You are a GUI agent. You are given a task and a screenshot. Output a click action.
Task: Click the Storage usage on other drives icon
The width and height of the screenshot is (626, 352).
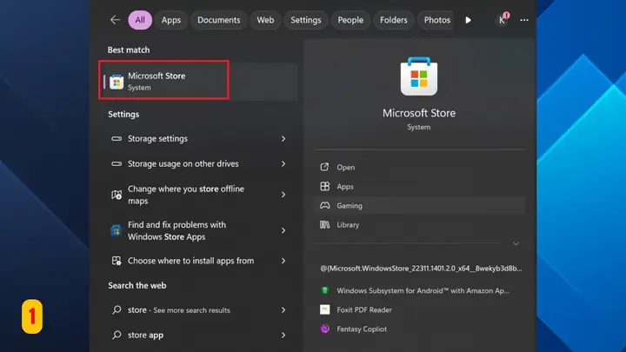coord(117,163)
